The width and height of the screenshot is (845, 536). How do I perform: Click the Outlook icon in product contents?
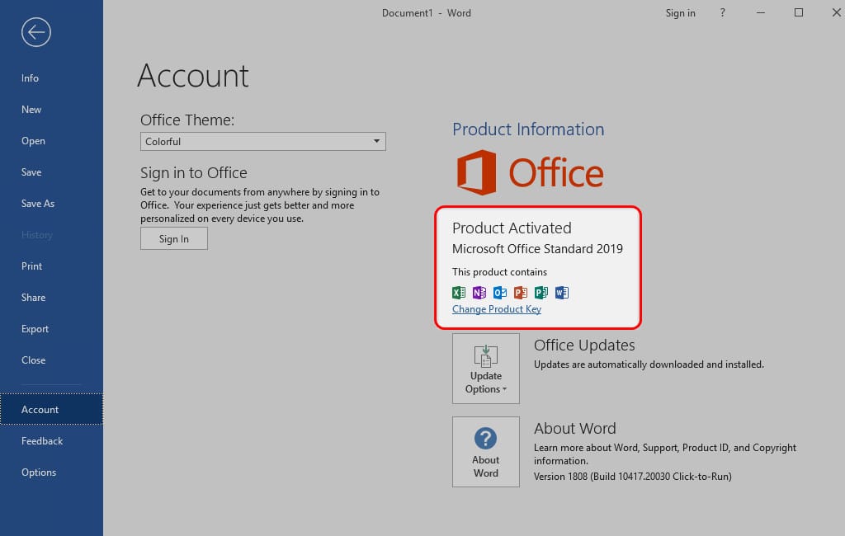[x=500, y=293]
